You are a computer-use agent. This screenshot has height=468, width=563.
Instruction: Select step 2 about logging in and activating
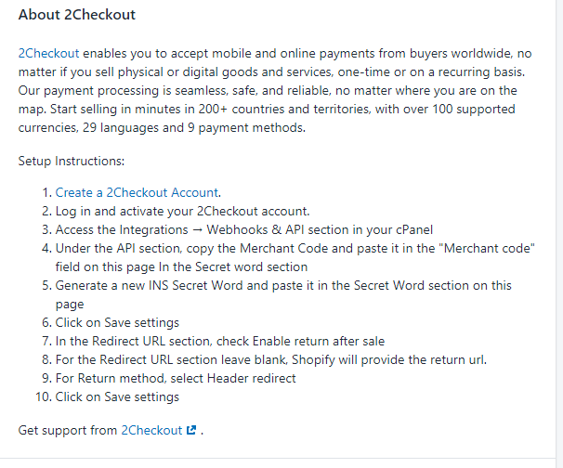pyautogui.click(x=182, y=212)
